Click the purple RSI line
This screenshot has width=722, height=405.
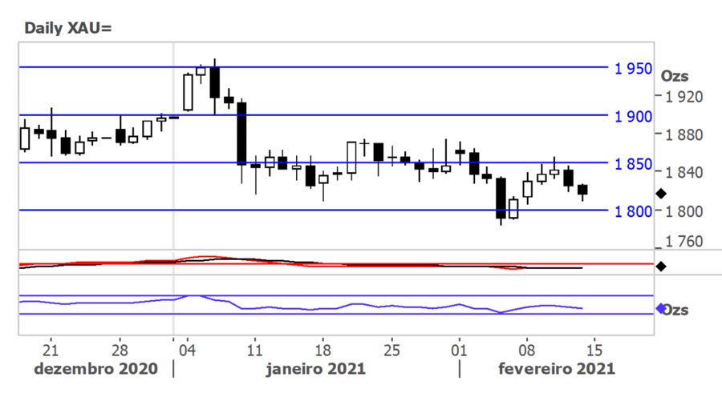point(301,304)
